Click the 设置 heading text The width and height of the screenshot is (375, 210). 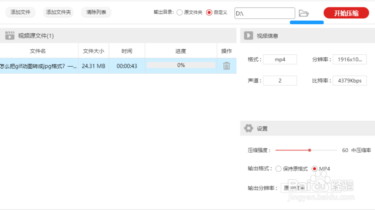262,129
